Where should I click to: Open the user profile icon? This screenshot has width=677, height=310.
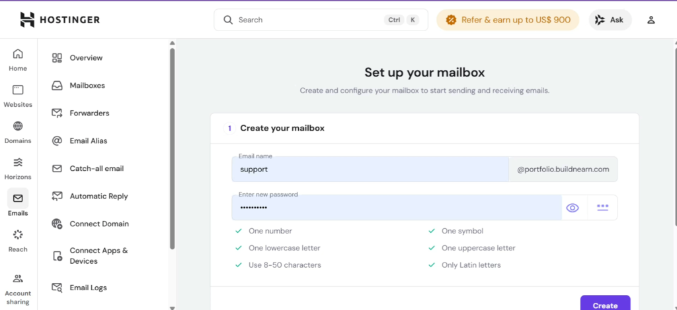pos(651,20)
